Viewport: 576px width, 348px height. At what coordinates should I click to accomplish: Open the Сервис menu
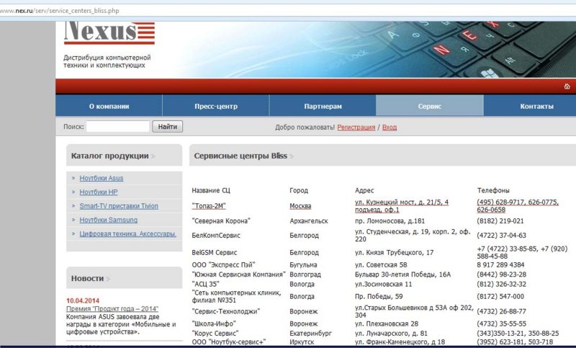click(429, 106)
